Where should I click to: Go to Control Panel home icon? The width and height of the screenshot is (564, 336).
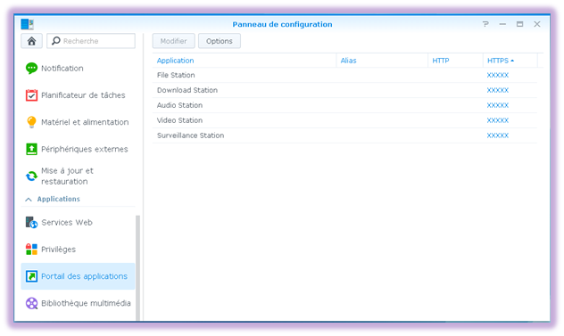coord(31,41)
